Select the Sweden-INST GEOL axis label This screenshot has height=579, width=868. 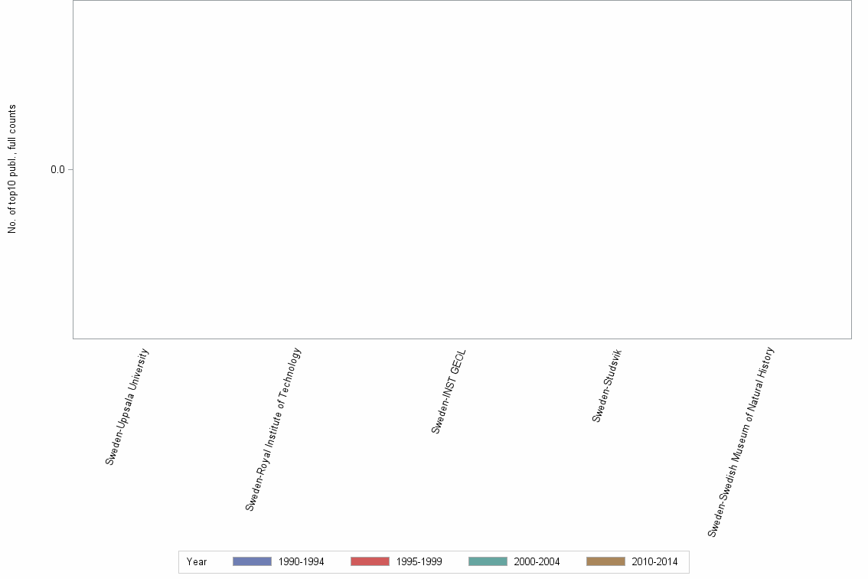tap(449, 389)
